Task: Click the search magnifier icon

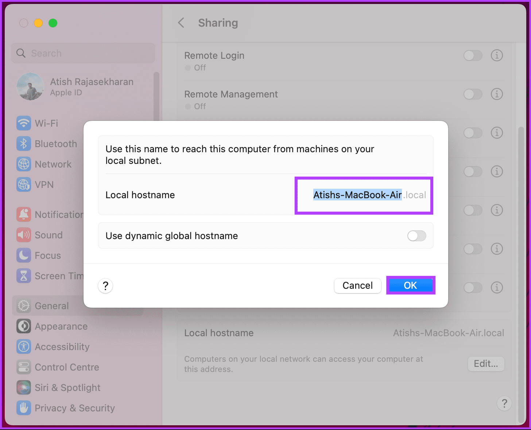Action: 21,53
